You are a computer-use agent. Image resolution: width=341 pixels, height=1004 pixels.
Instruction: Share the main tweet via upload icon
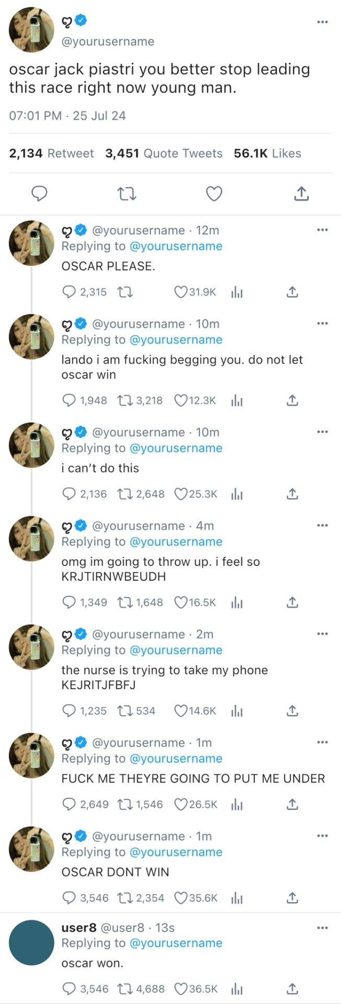[x=301, y=194]
